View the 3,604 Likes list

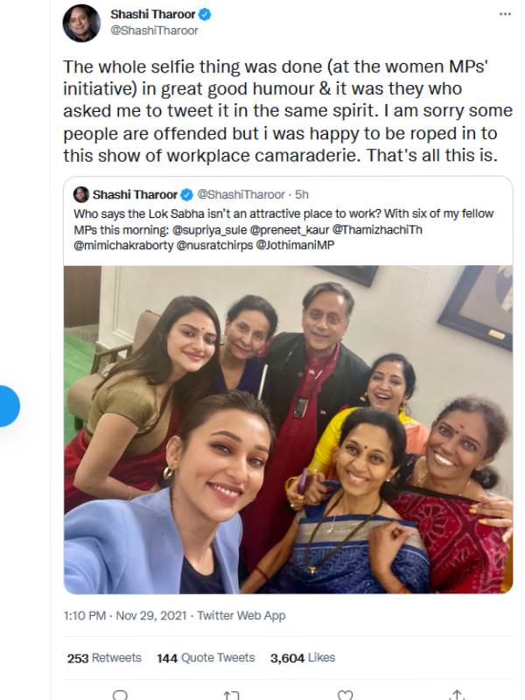302,658
